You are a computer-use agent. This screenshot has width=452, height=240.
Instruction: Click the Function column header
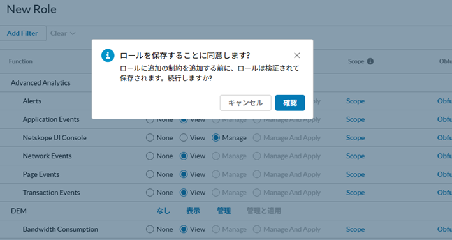(20, 61)
